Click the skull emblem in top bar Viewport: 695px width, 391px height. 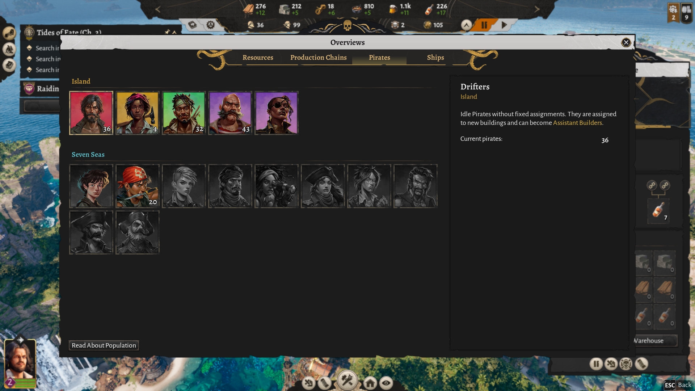point(347,25)
